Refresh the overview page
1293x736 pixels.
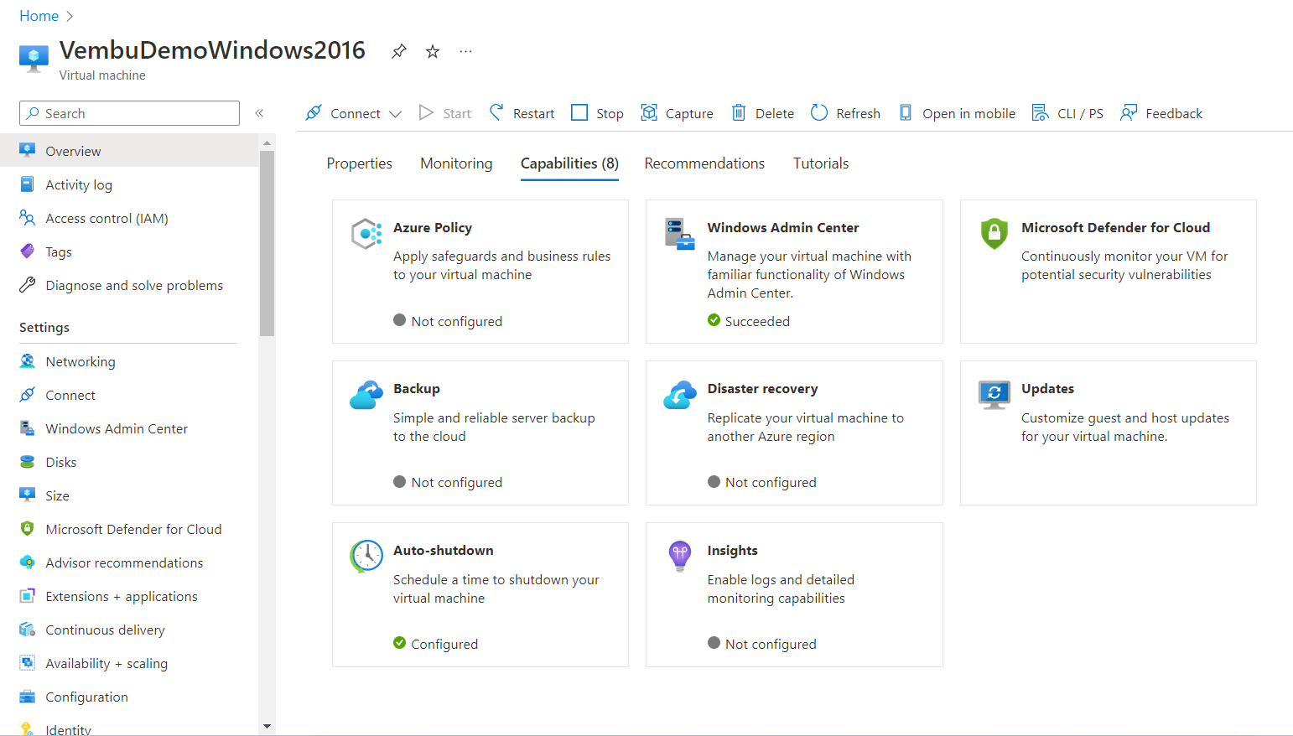[845, 113]
